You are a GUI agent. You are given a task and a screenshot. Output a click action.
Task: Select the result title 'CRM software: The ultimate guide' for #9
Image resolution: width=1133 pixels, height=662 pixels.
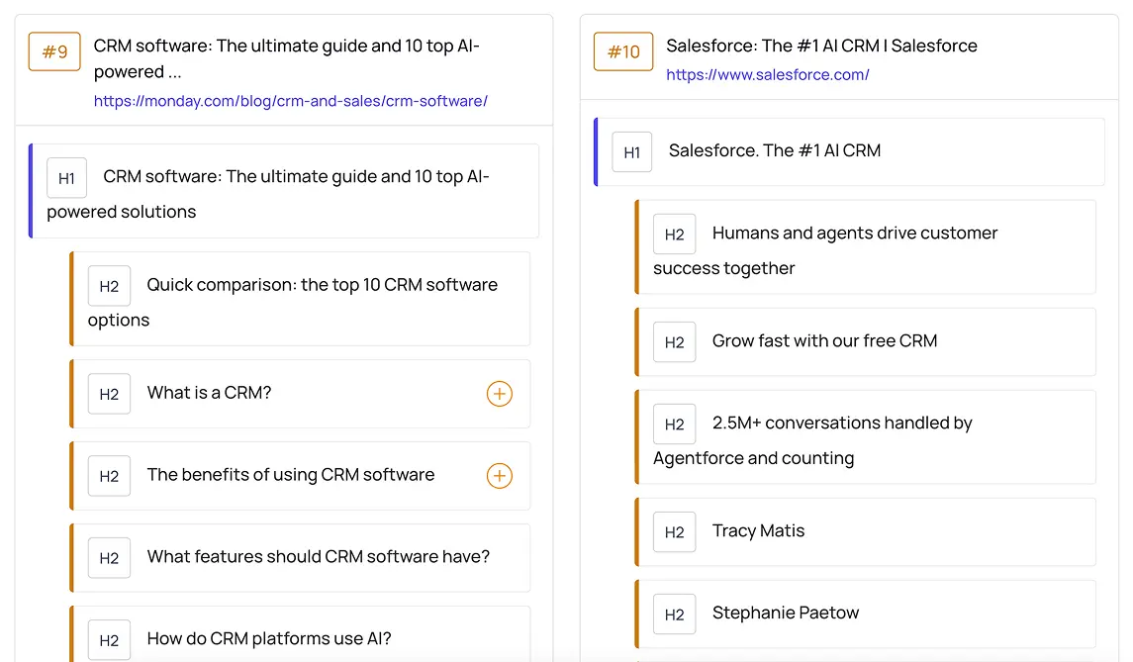point(287,58)
